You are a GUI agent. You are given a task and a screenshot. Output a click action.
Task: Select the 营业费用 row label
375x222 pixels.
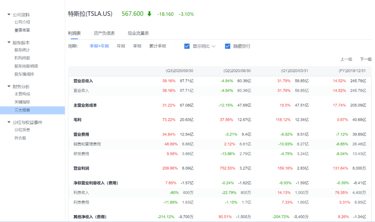tap(81, 134)
